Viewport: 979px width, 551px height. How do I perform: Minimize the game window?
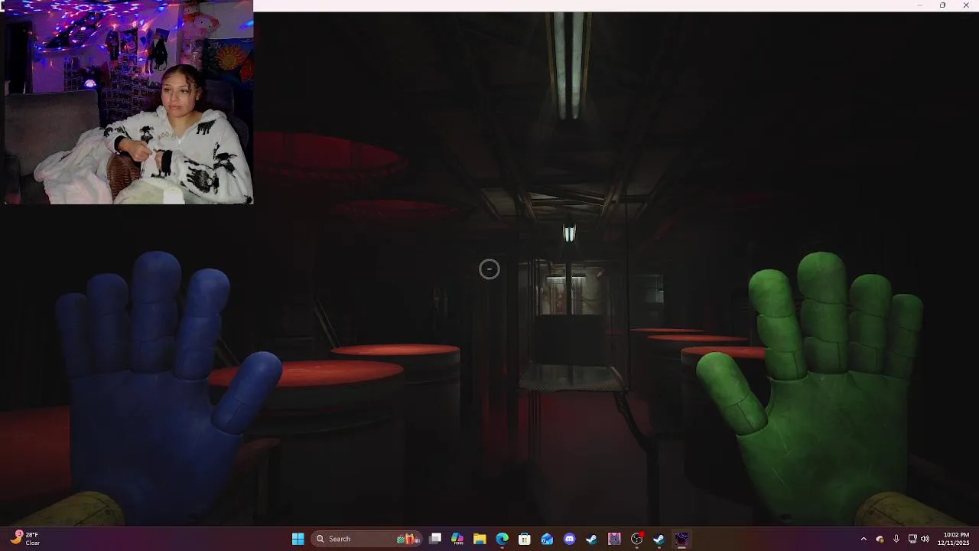point(919,5)
